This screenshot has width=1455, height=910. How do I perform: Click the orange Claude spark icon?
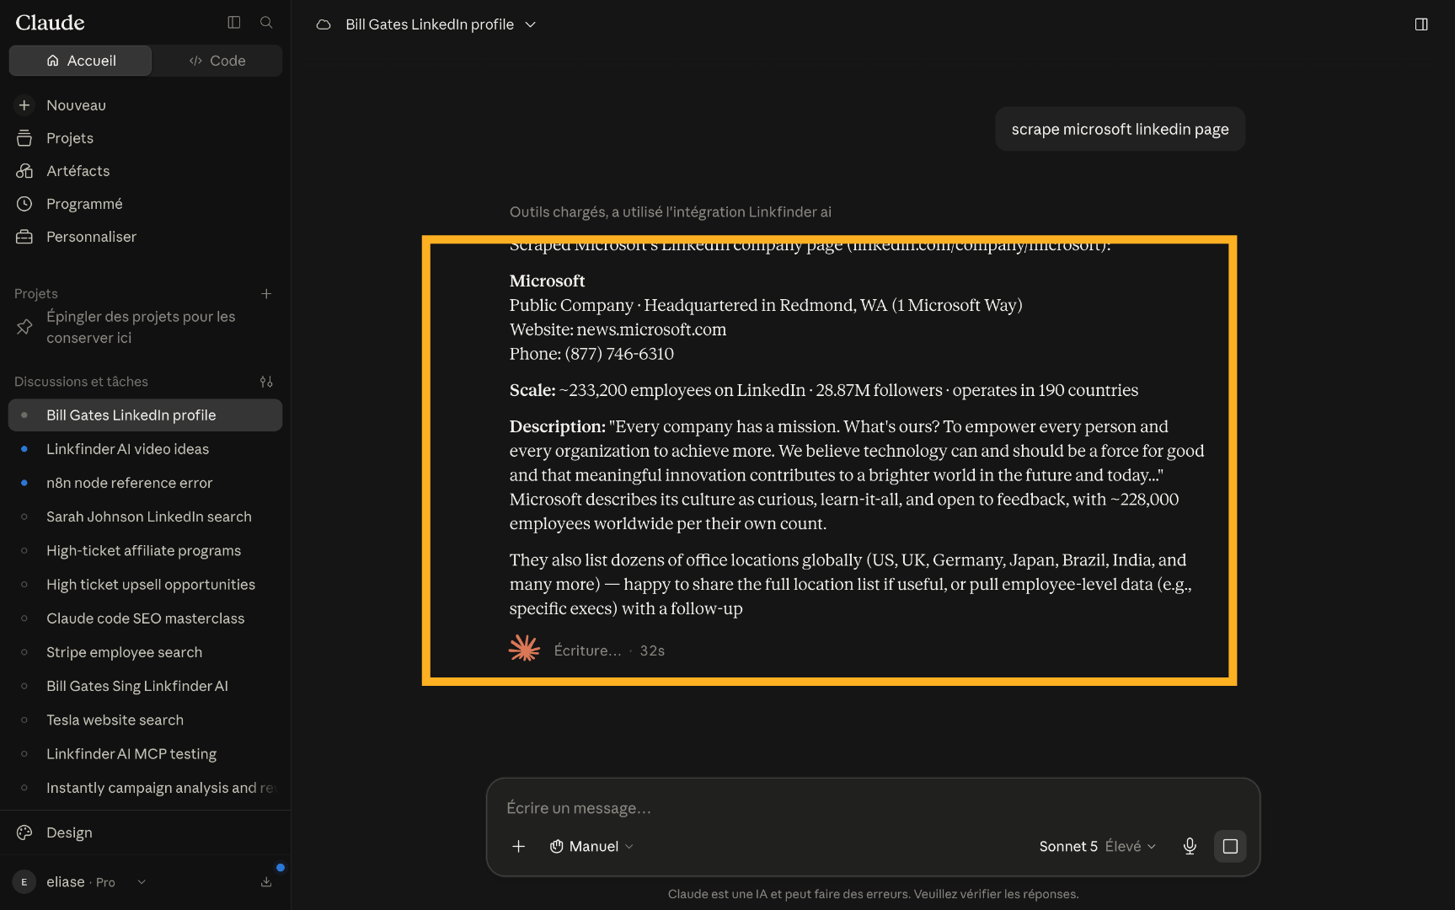(524, 649)
